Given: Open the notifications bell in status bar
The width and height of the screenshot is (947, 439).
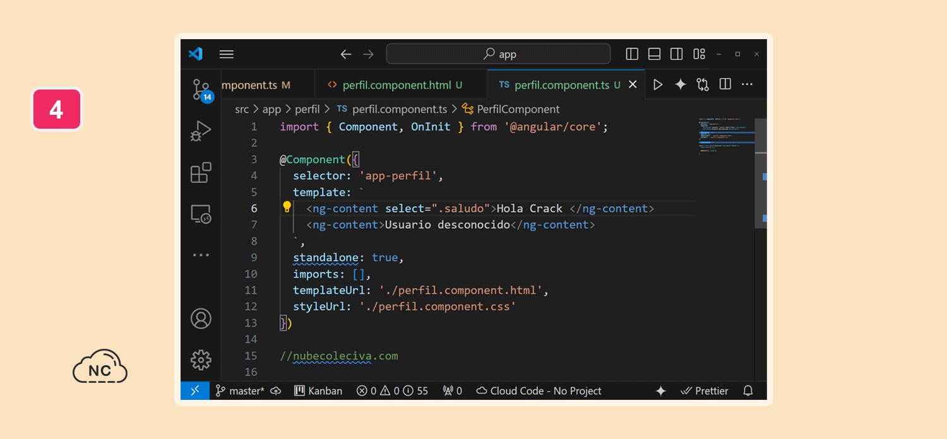Looking at the screenshot, I should click(x=748, y=391).
